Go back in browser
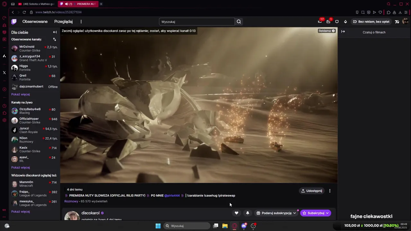411x231 pixels. click(13, 12)
